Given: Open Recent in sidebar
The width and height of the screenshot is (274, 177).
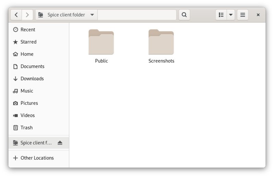Looking at the screenshot, I should 28,29.
